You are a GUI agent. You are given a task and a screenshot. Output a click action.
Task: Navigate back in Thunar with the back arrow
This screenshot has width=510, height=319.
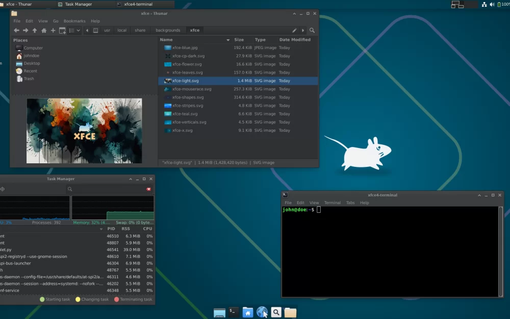click(x=16, y=30)
